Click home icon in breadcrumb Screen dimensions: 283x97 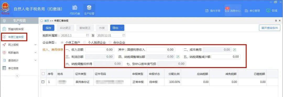42,21
